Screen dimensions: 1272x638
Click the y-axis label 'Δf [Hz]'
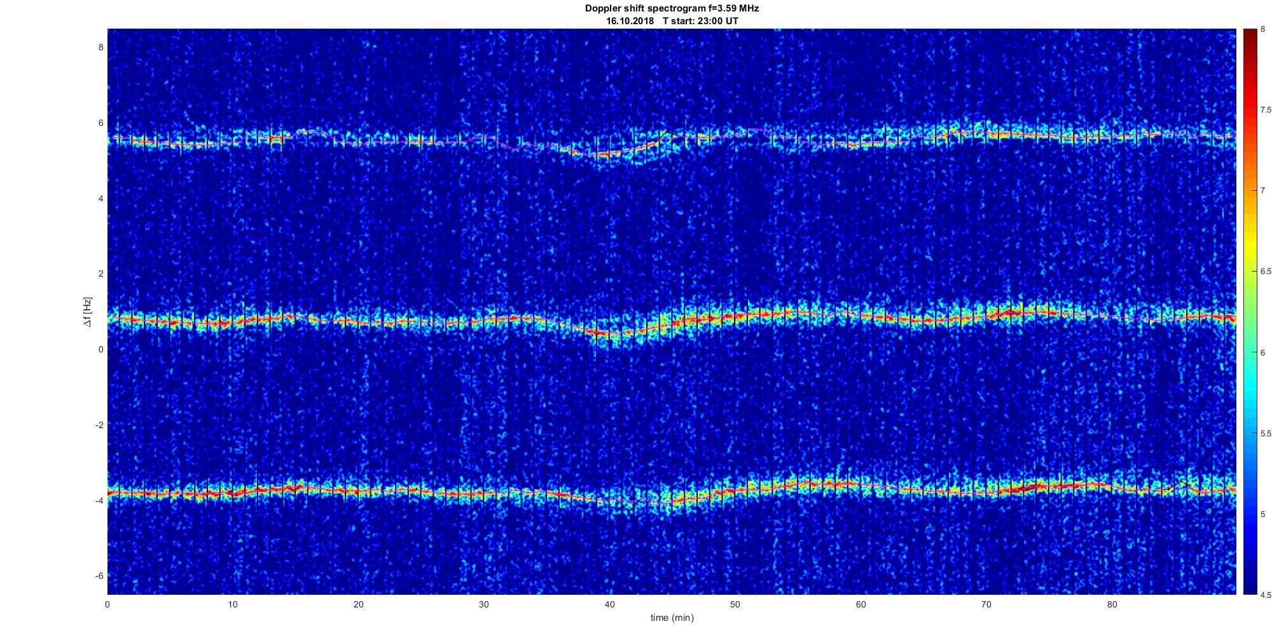click(88, 312)
